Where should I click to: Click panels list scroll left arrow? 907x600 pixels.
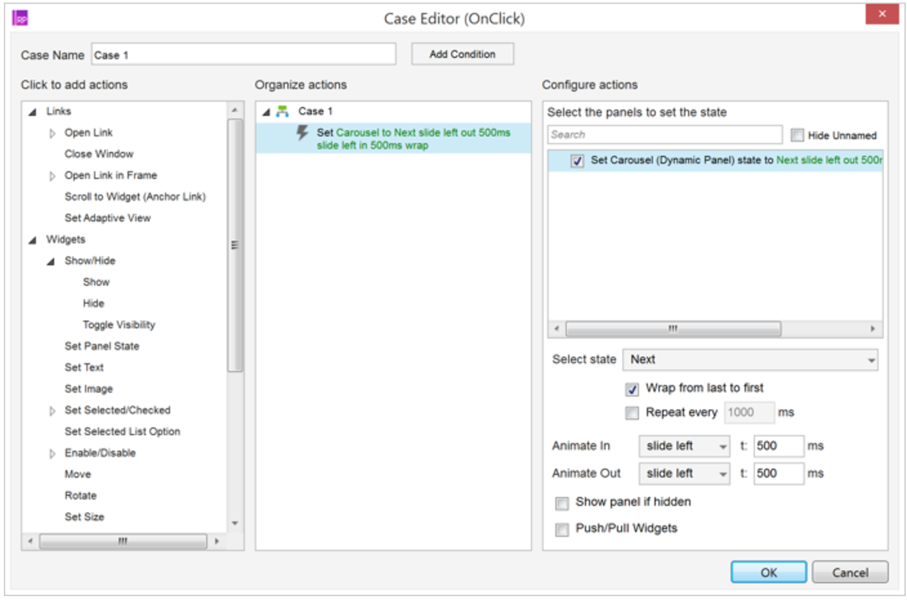click(x=557, y=329)
